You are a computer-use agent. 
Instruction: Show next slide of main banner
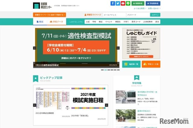pyautogui.click(x=118, y=48)
